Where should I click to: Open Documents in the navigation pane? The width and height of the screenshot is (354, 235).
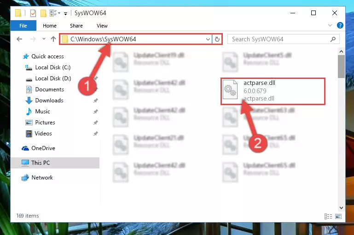[49, 90]
